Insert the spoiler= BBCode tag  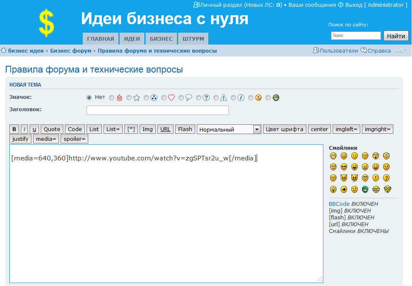click(74, 139)
